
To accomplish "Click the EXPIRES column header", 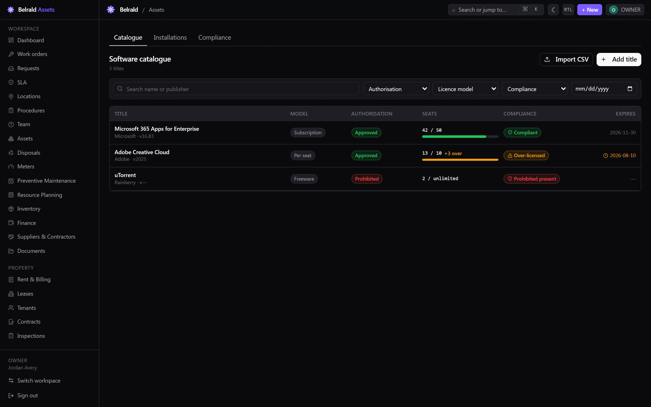I will click(626, 114).
